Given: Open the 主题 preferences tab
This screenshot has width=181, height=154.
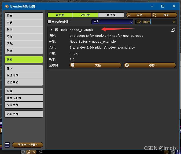Looking at the screenshot, I should click(x=24, y=23).
